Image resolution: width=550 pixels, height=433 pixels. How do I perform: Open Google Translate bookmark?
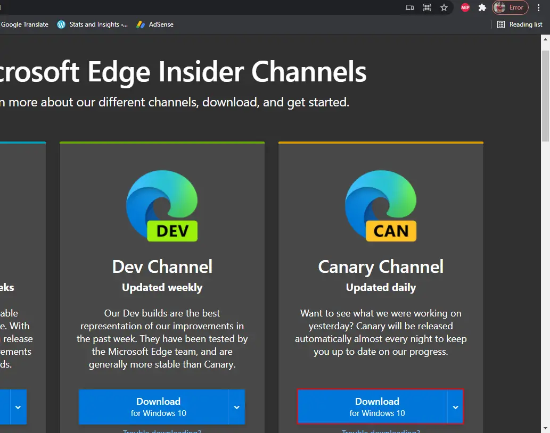[x=24, y=24]
